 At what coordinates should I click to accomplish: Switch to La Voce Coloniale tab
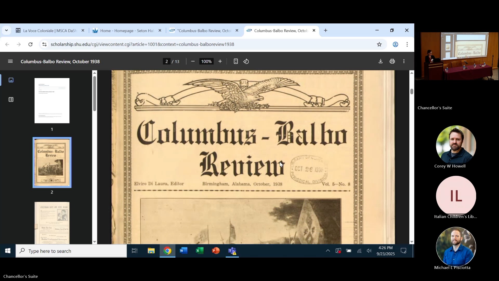(49, 31)
